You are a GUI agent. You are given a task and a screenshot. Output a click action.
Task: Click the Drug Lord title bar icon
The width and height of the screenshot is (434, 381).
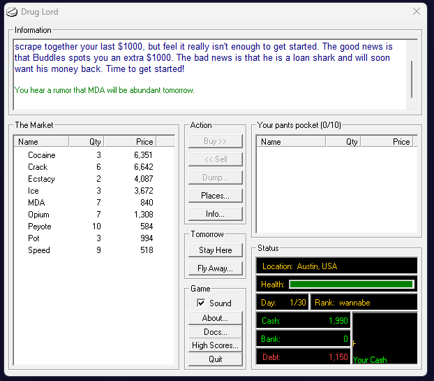[x=12, y=12]
